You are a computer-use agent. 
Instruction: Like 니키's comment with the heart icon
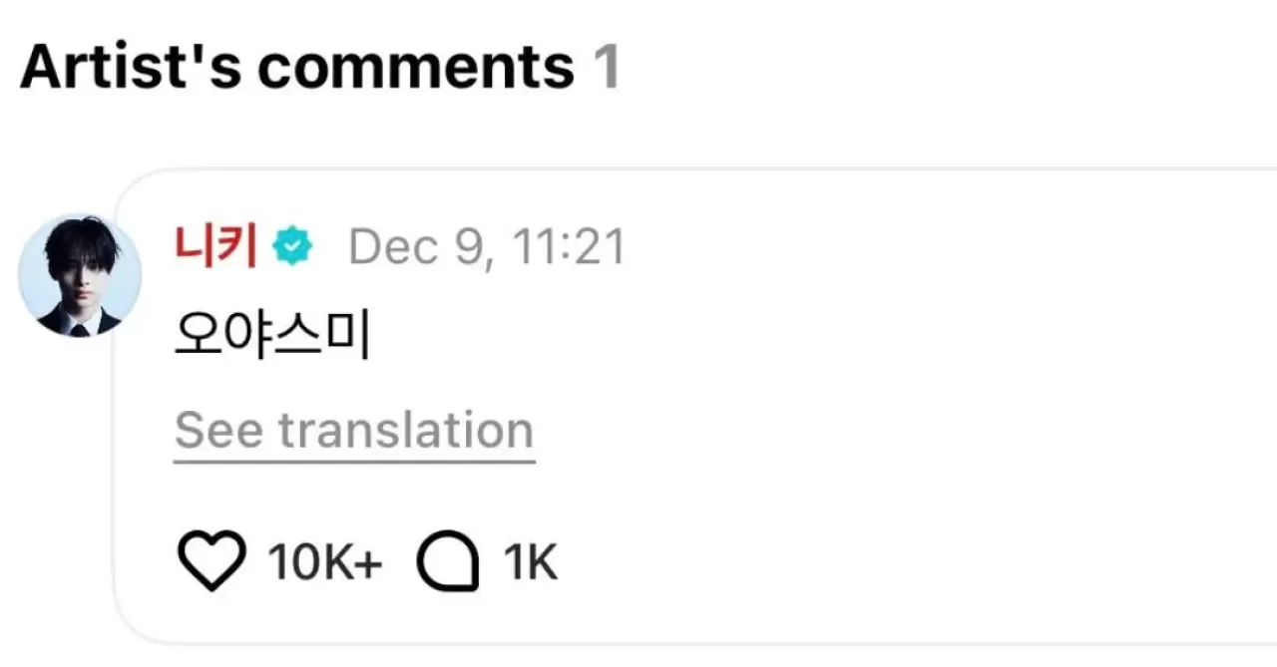tap(212, 562)
